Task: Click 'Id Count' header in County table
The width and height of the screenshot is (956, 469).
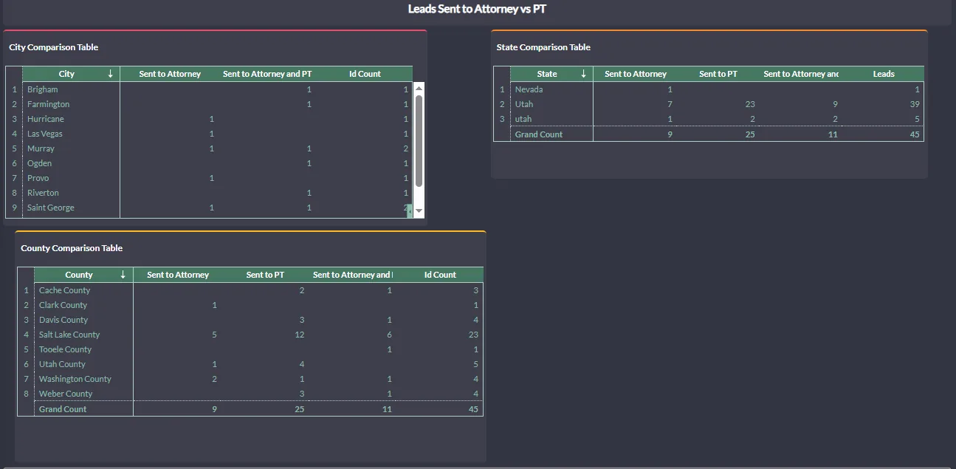Action: point(440,275)
